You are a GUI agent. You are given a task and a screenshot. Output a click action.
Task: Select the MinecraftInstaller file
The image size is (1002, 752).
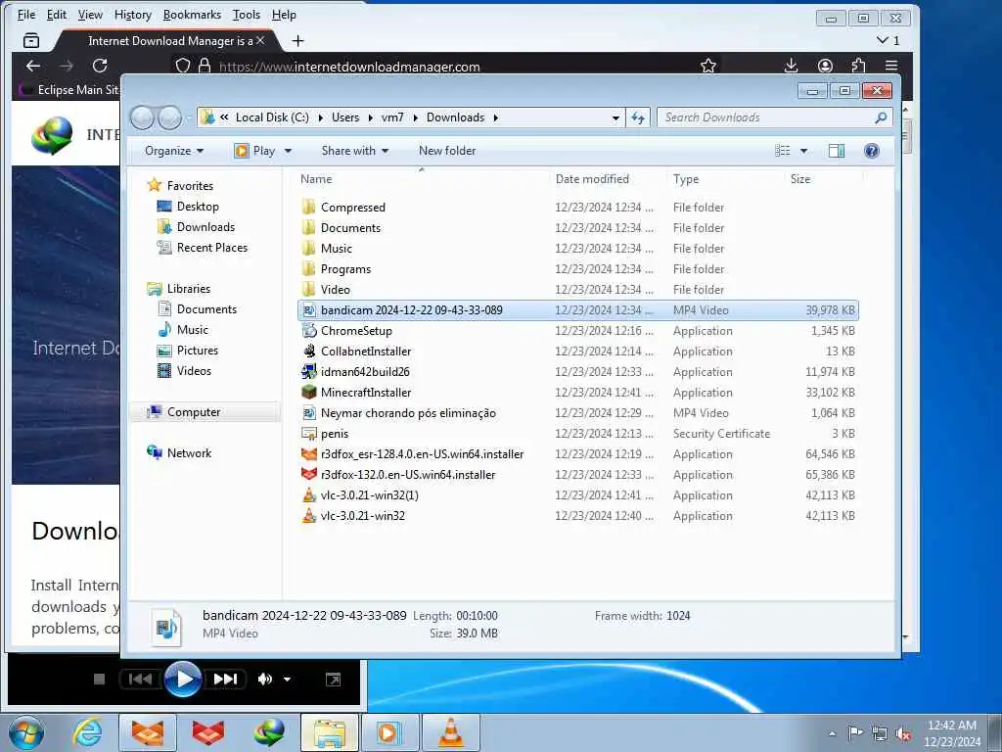tap(578, 393)
